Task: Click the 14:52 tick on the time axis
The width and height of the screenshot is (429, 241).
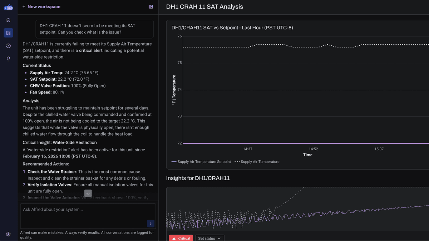Action: (x=313, y=149)
